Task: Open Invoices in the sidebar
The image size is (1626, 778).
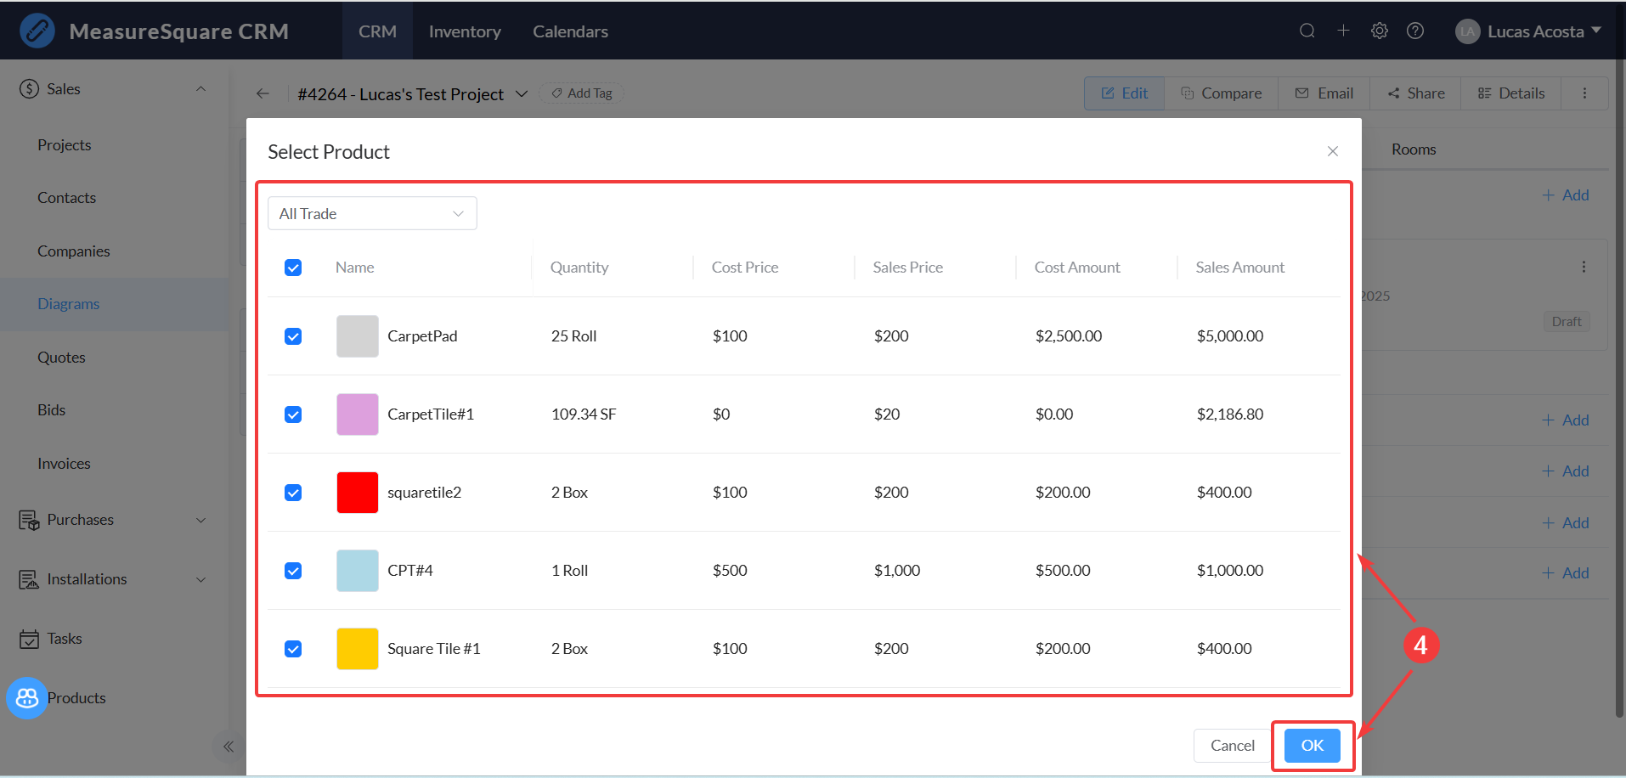Action: click(64, 464)
